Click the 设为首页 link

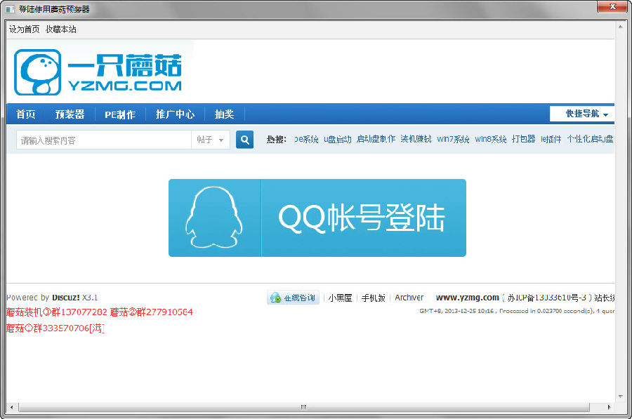24,29
